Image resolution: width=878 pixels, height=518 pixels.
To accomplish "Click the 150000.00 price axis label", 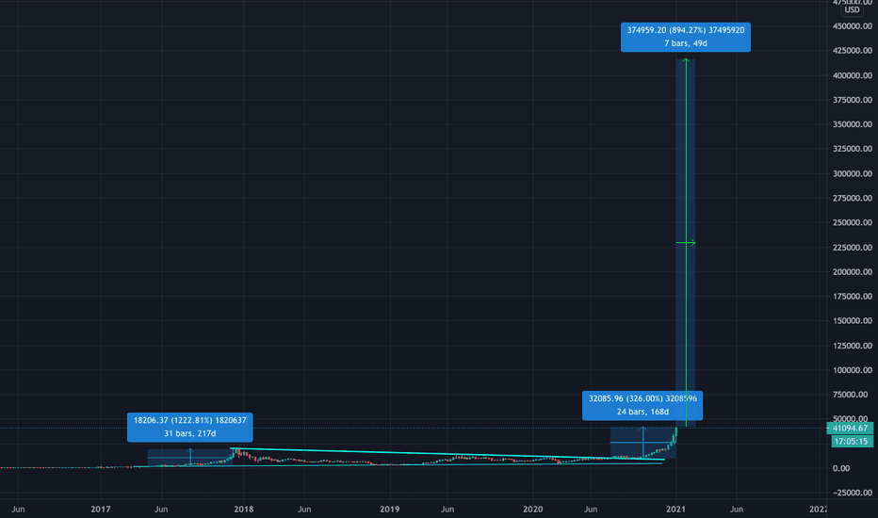I will pos(853,321).
